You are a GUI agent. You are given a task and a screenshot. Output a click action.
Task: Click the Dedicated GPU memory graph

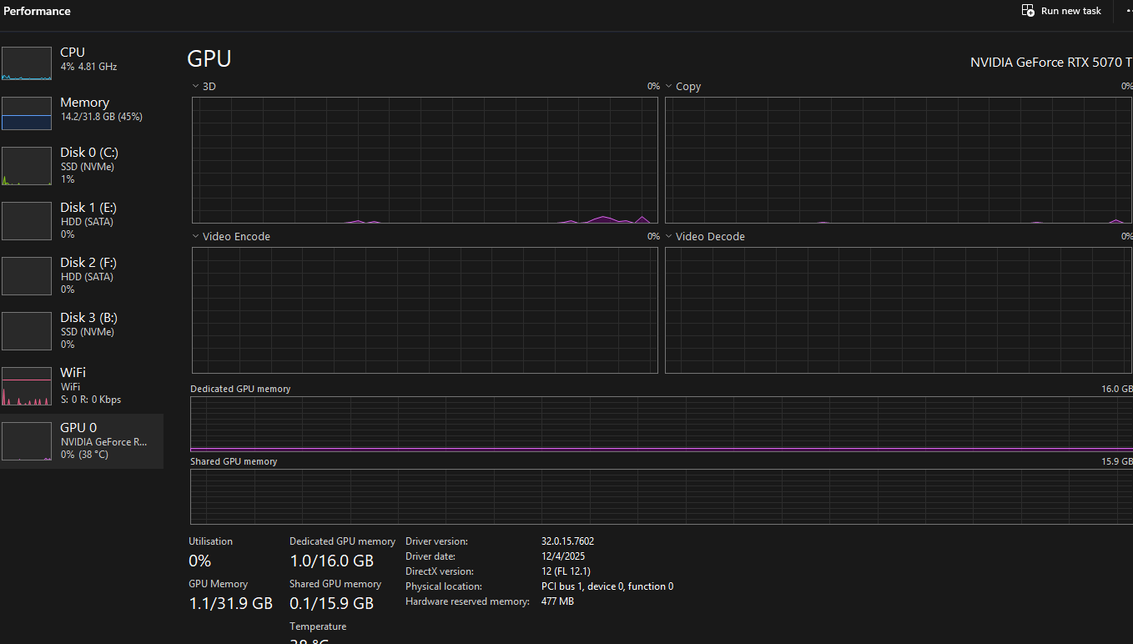[x=662, y=425]
